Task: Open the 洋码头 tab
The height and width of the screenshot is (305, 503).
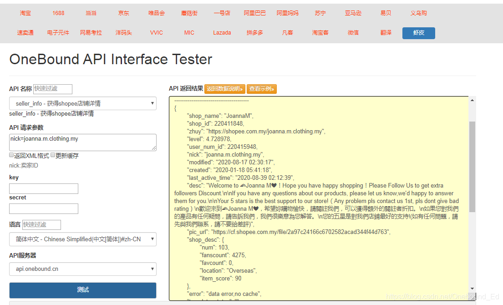Action: point(124,33)
